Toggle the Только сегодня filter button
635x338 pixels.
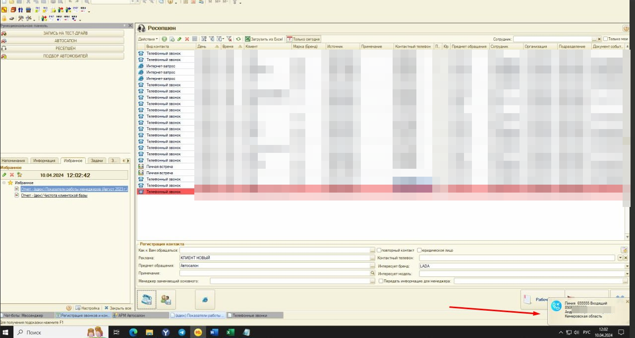point(303,39)
